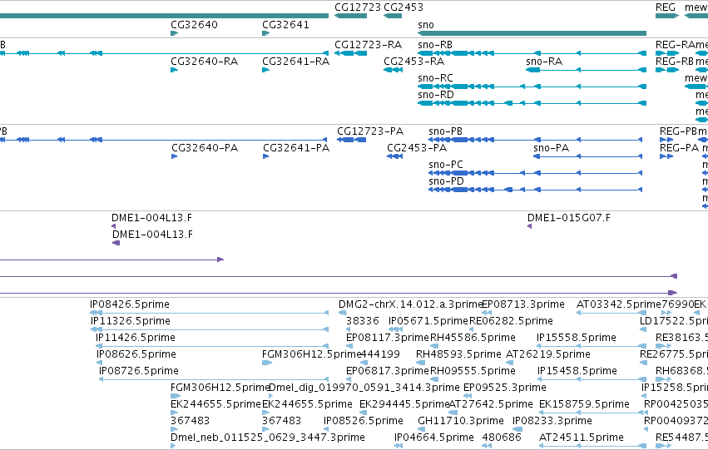This screenshot has width=708, height=450.
Task: Click the Dmel_neb_011525_0629_3447.3prime label
Action: (x=268, y=438)
